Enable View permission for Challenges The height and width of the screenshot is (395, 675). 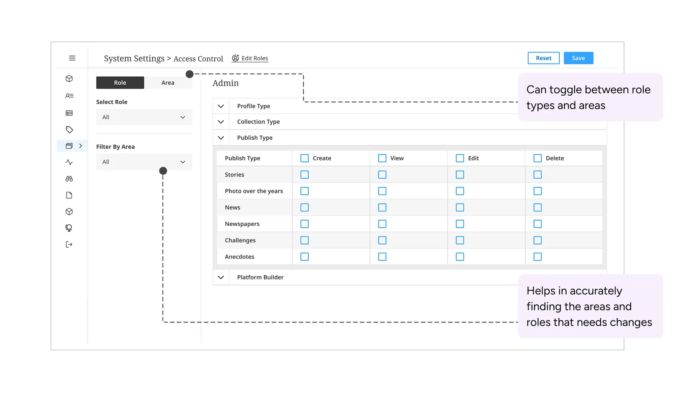pyautogui.click(x=382, y=240)
